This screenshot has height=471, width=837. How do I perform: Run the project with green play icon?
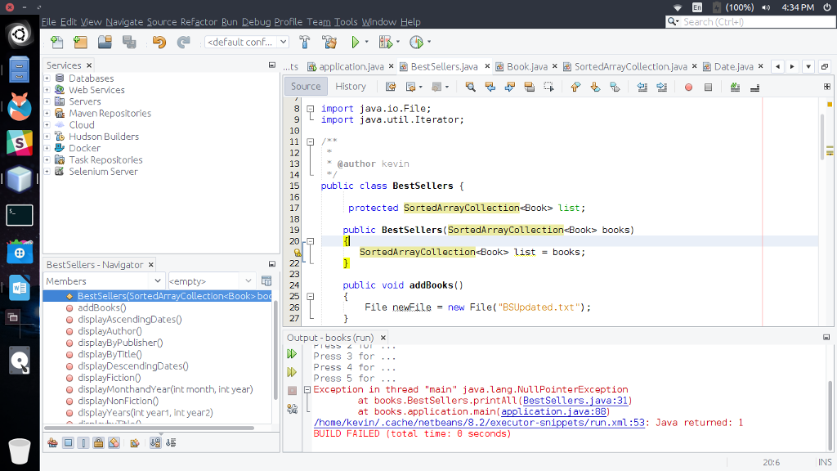pyautogui.click(x=356, y=42)
